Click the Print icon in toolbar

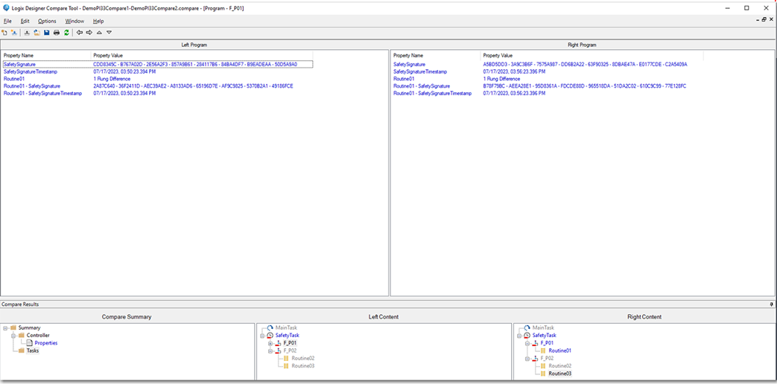[57, 33]
